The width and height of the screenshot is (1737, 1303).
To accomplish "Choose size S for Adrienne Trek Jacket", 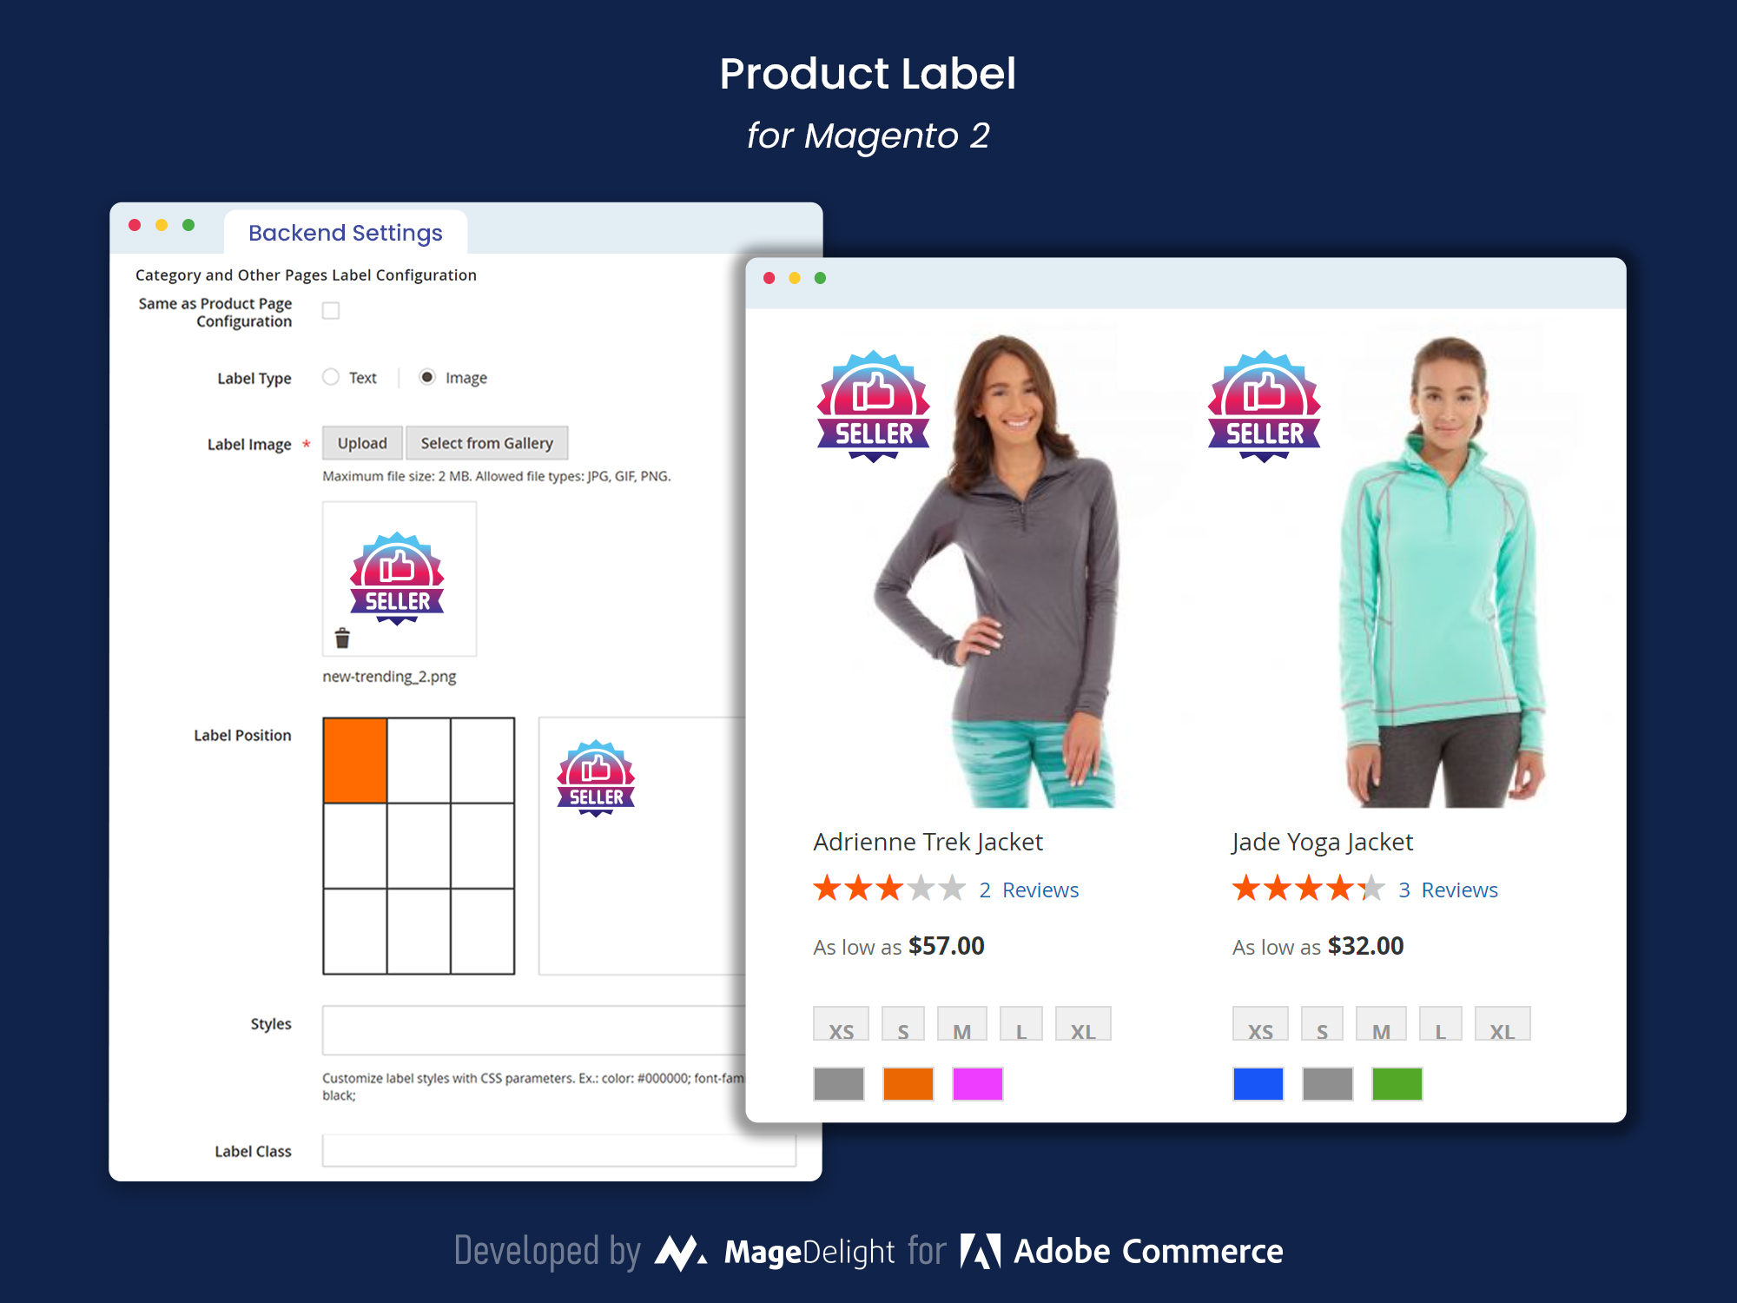I will pos(903,1025).
